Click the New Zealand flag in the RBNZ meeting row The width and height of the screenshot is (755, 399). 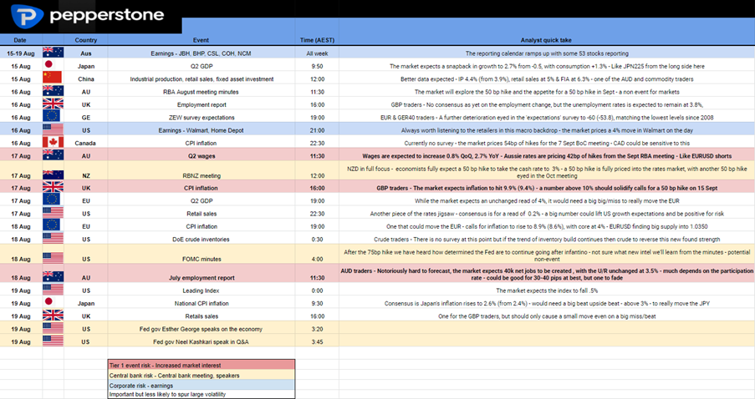point(53,174)
